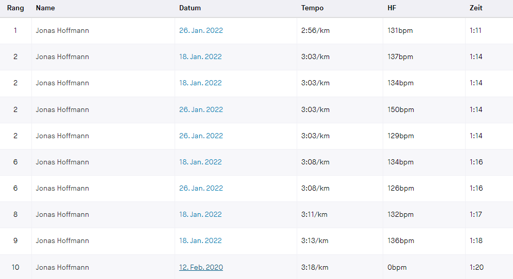Click the date link in the 129bpm row
This screenshot has width=513, height=279.
[x=201, y=136]
